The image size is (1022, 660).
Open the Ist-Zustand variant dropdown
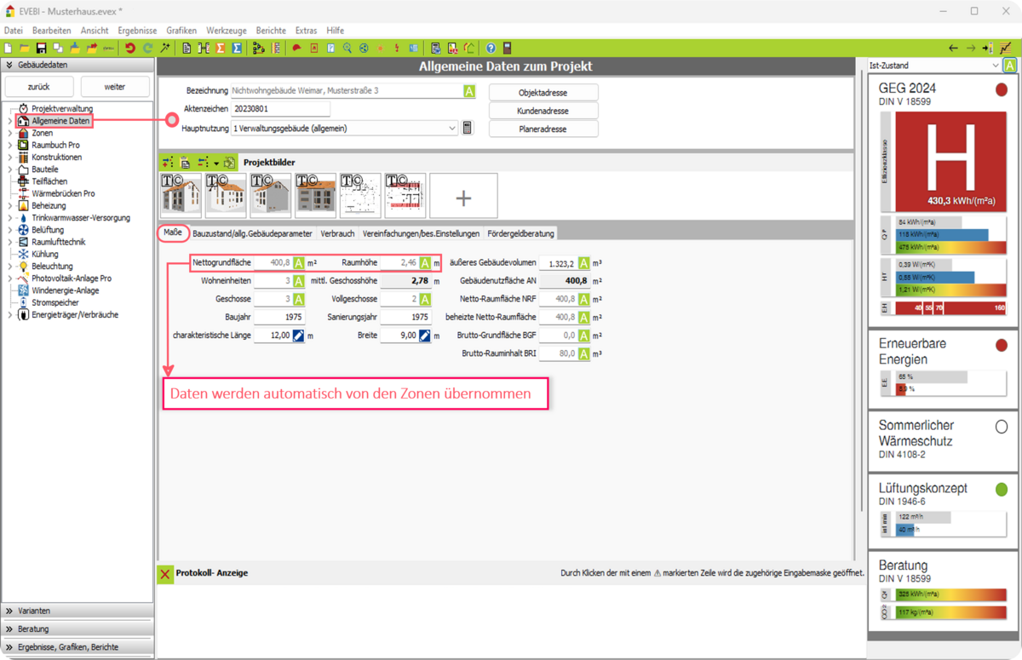[x=995, y=66]
